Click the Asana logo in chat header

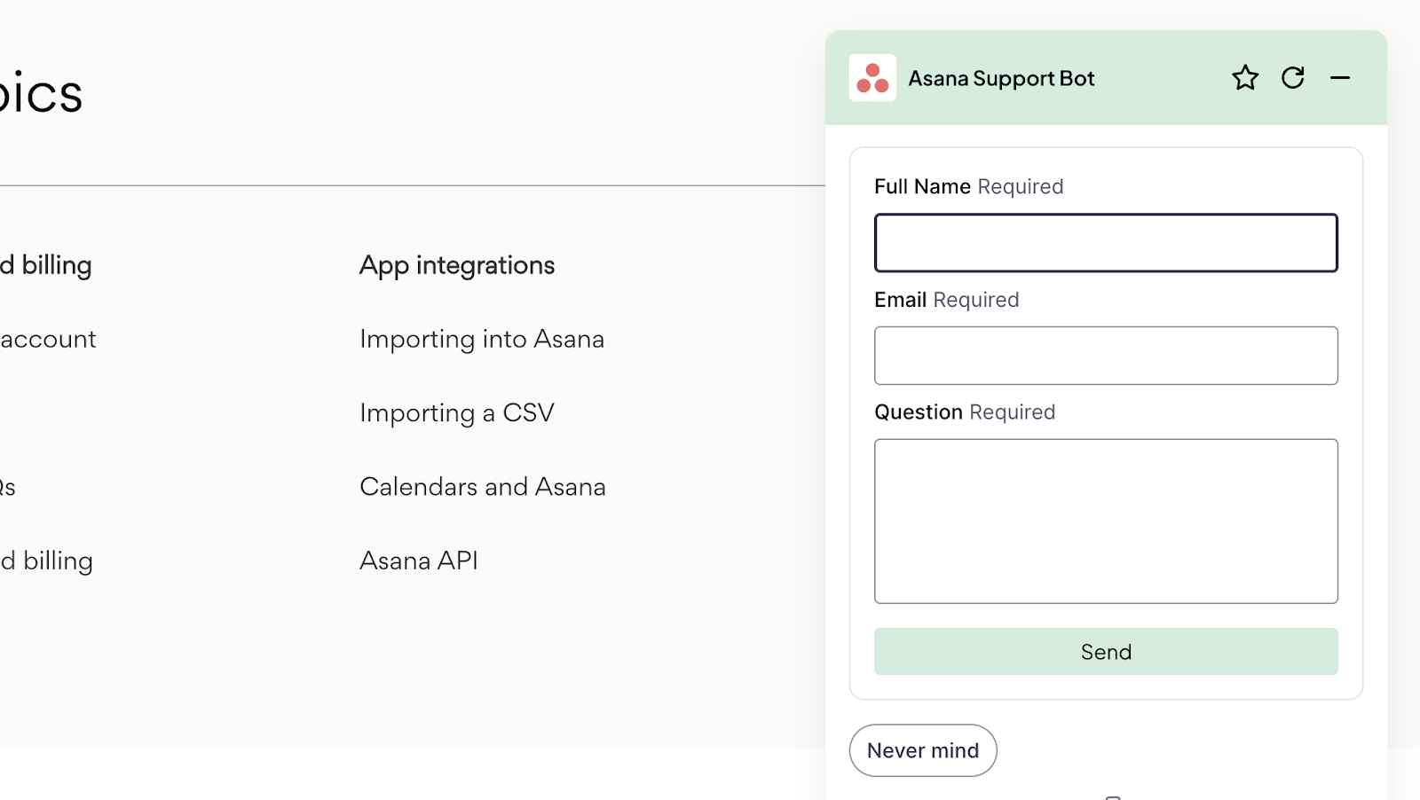click(x=872, y=78)
